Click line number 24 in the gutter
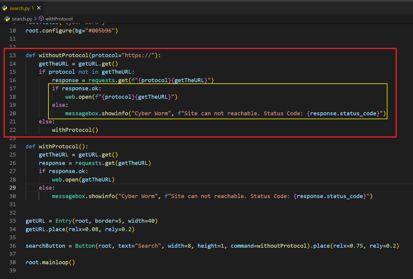 point(13,147)
